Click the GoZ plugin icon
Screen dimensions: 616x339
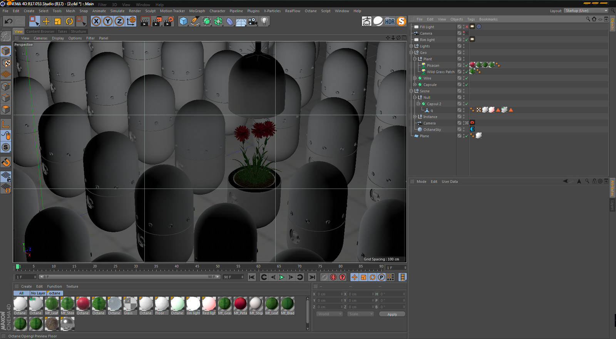(367, 21)
